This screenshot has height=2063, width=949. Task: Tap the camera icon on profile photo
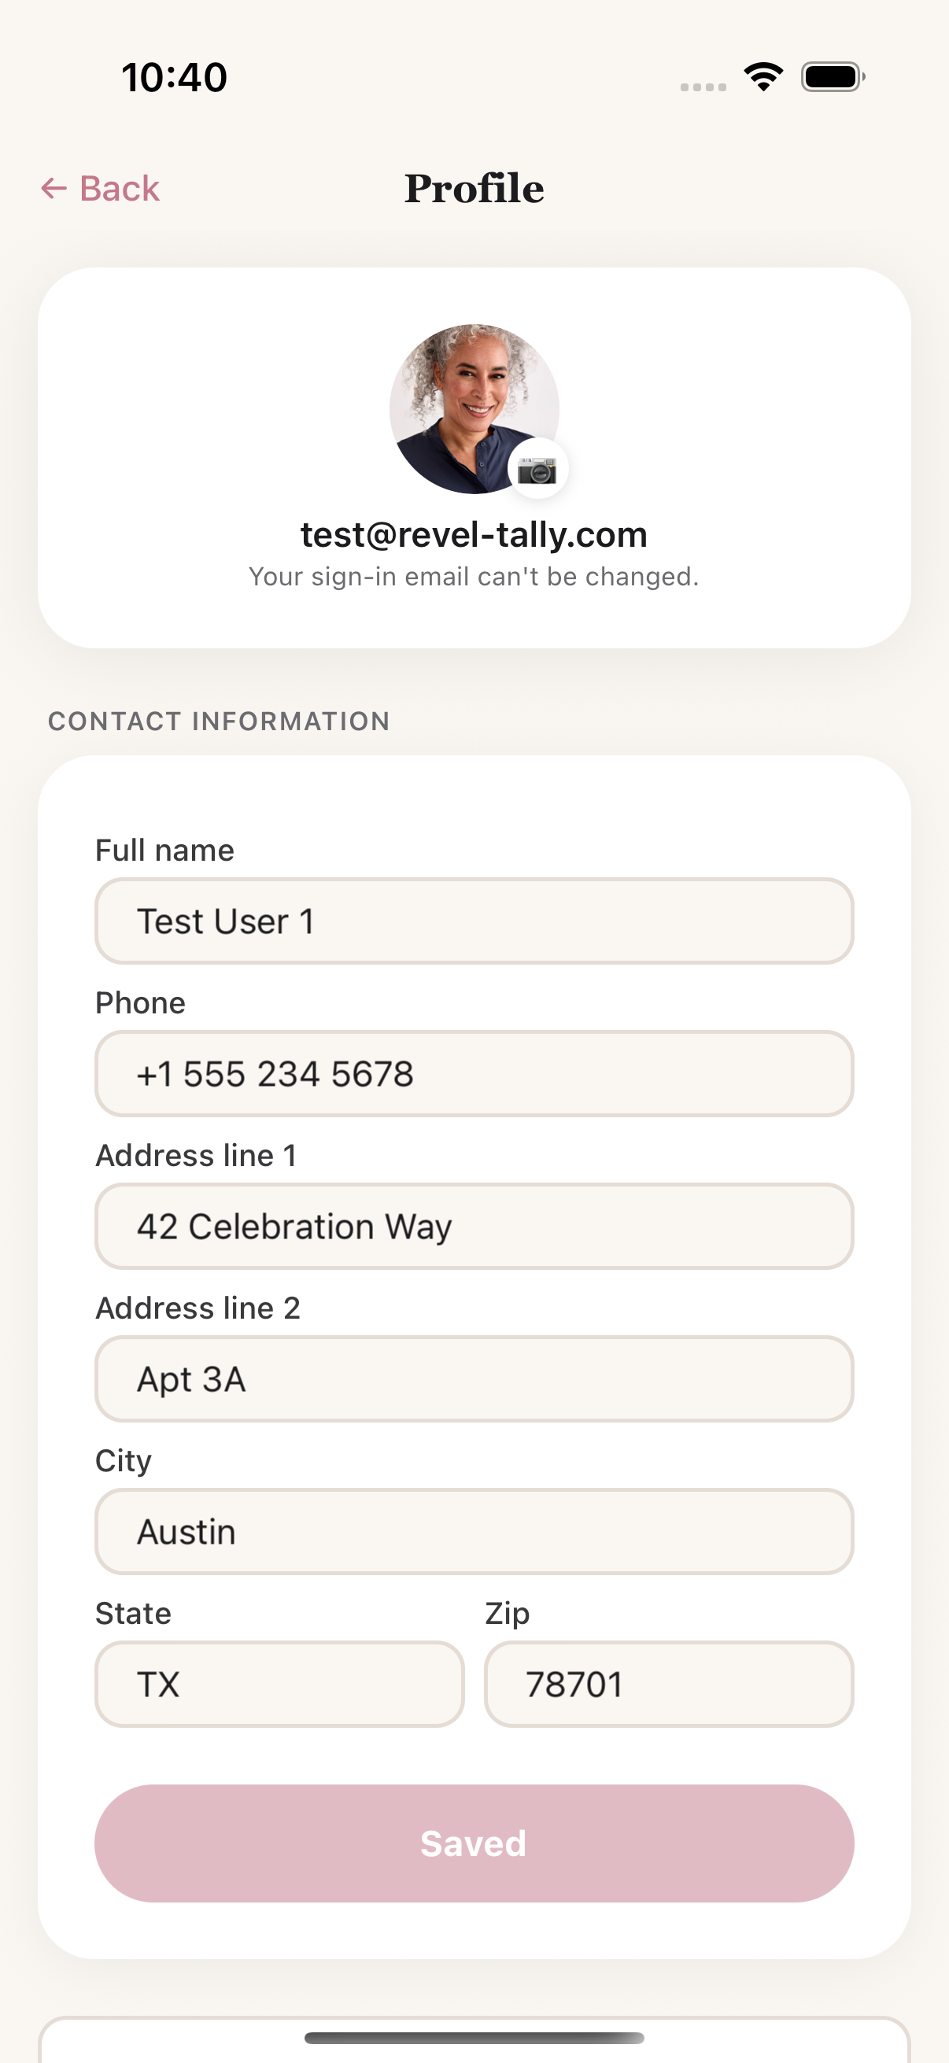coord(537,469)
